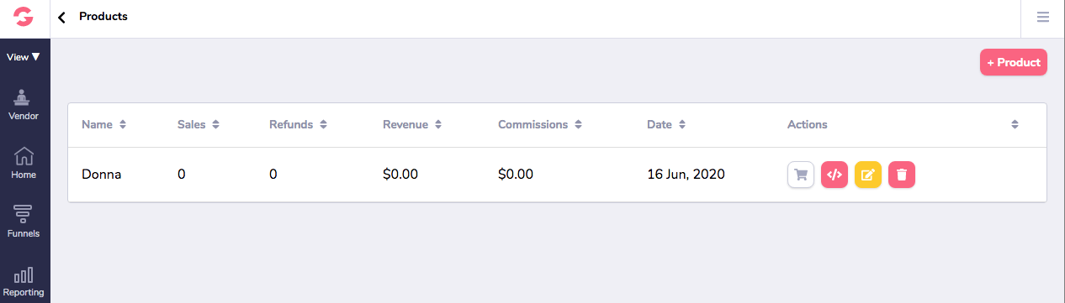
Task: Go back using the arrow beside Products
Action: point(61,17)
